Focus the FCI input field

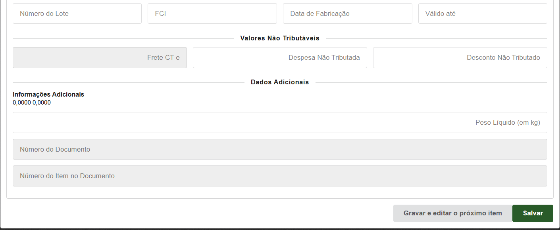212,13
